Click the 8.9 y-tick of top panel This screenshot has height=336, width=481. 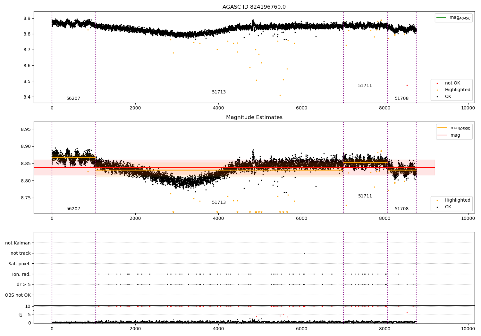(27, 18)
